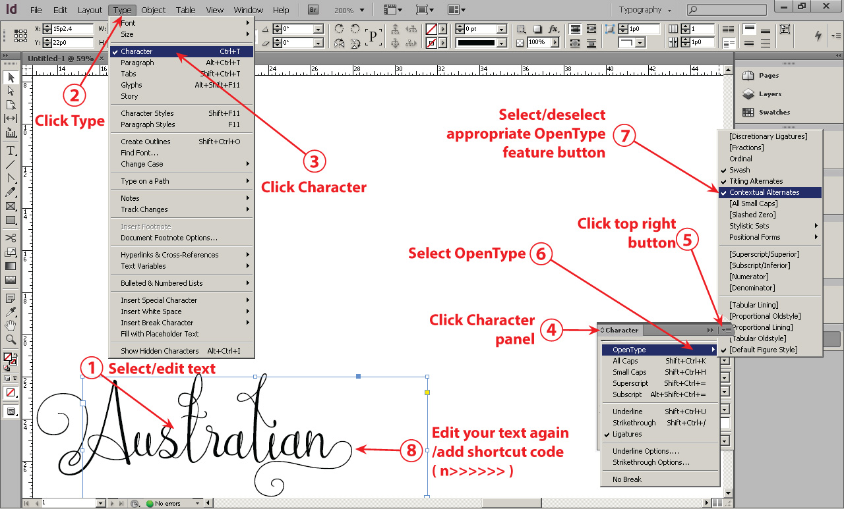Open the Layers panel

point(769,94)
